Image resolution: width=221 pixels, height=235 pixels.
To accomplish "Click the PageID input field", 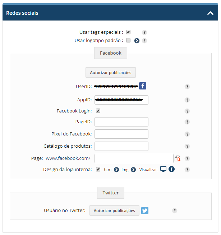I will (x=121, y=122).
